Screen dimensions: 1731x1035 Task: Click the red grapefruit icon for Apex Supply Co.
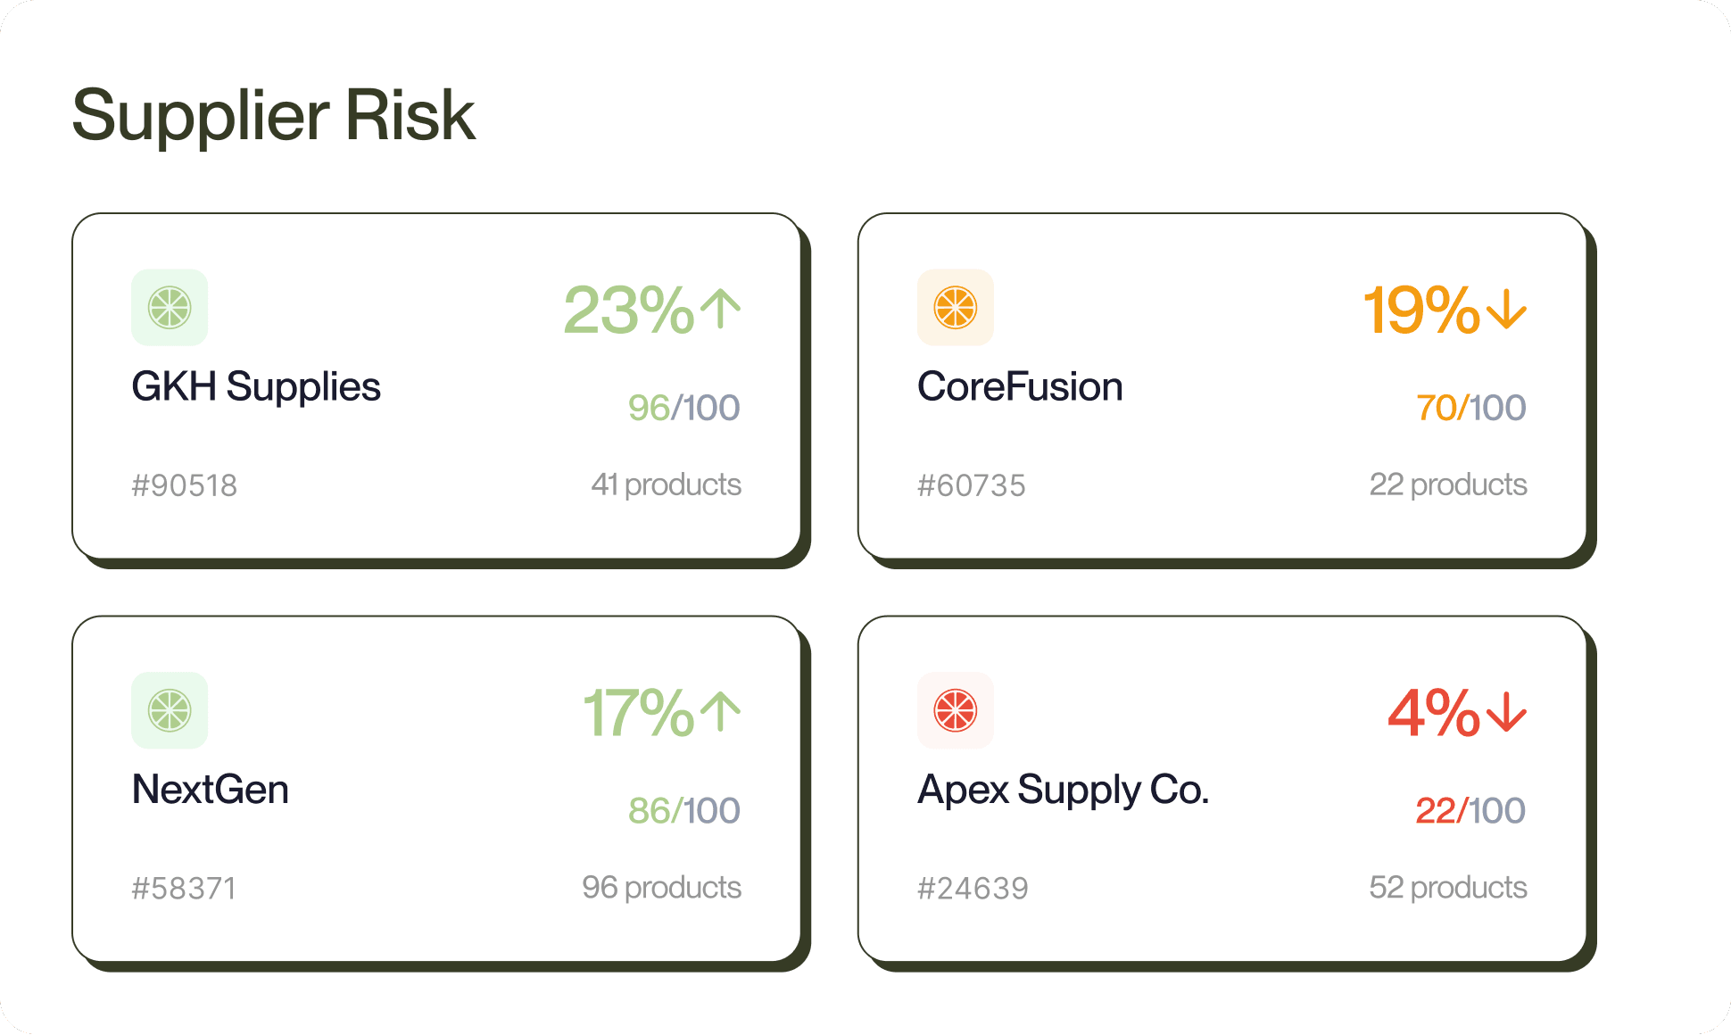[x=955, y=710]
